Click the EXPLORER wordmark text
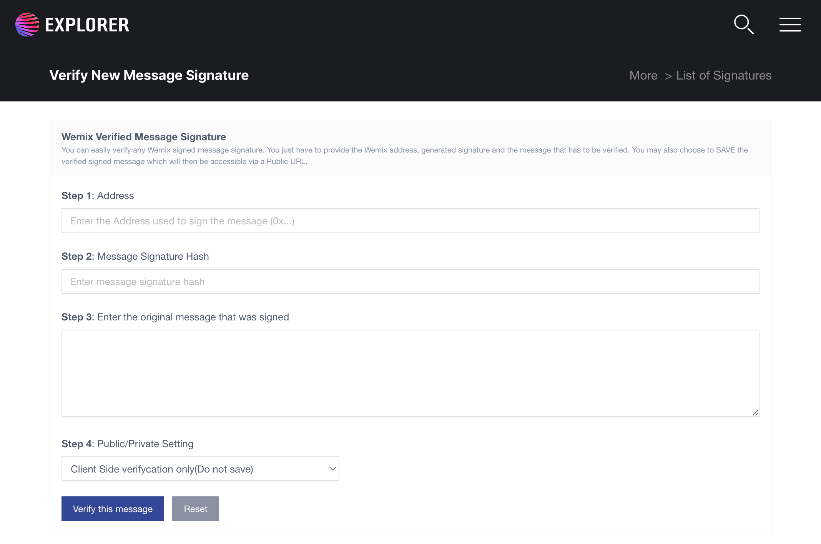 tap(87, 25)
